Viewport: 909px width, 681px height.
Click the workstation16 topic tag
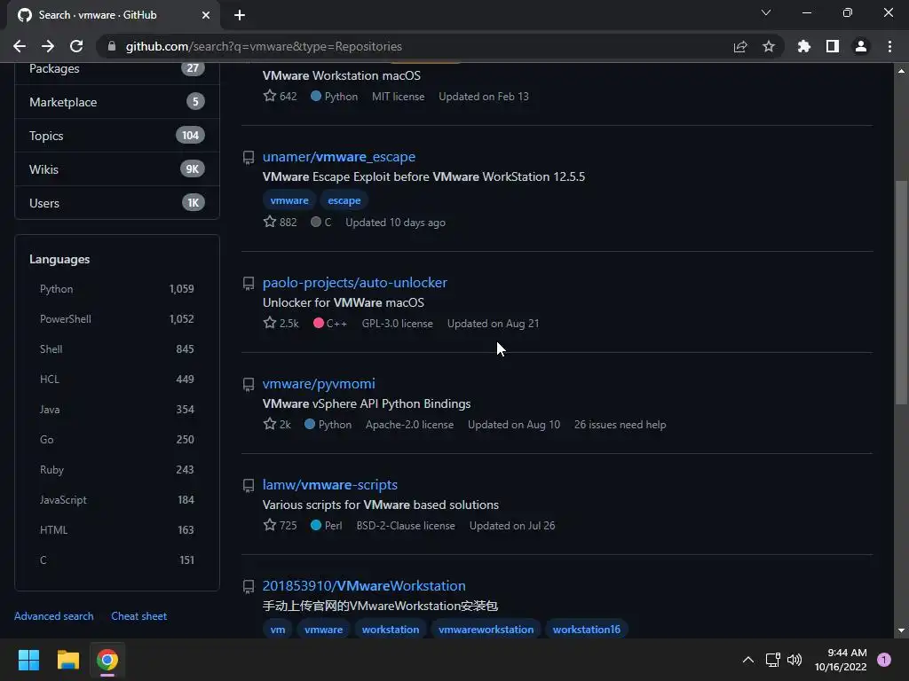(x=586, y=630)
